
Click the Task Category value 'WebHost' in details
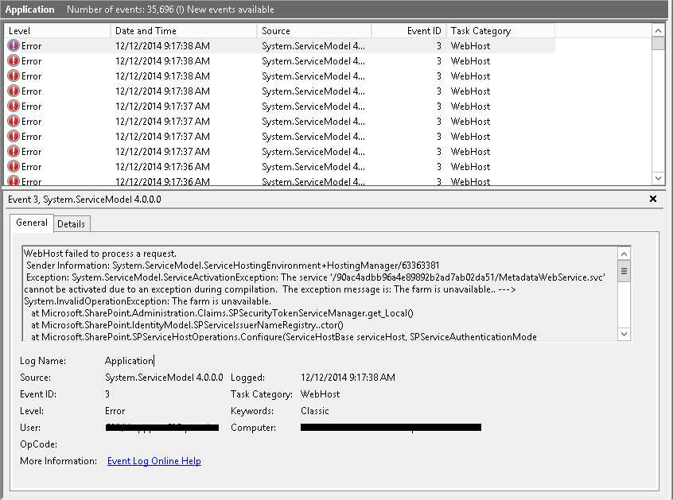click(320, 394)
